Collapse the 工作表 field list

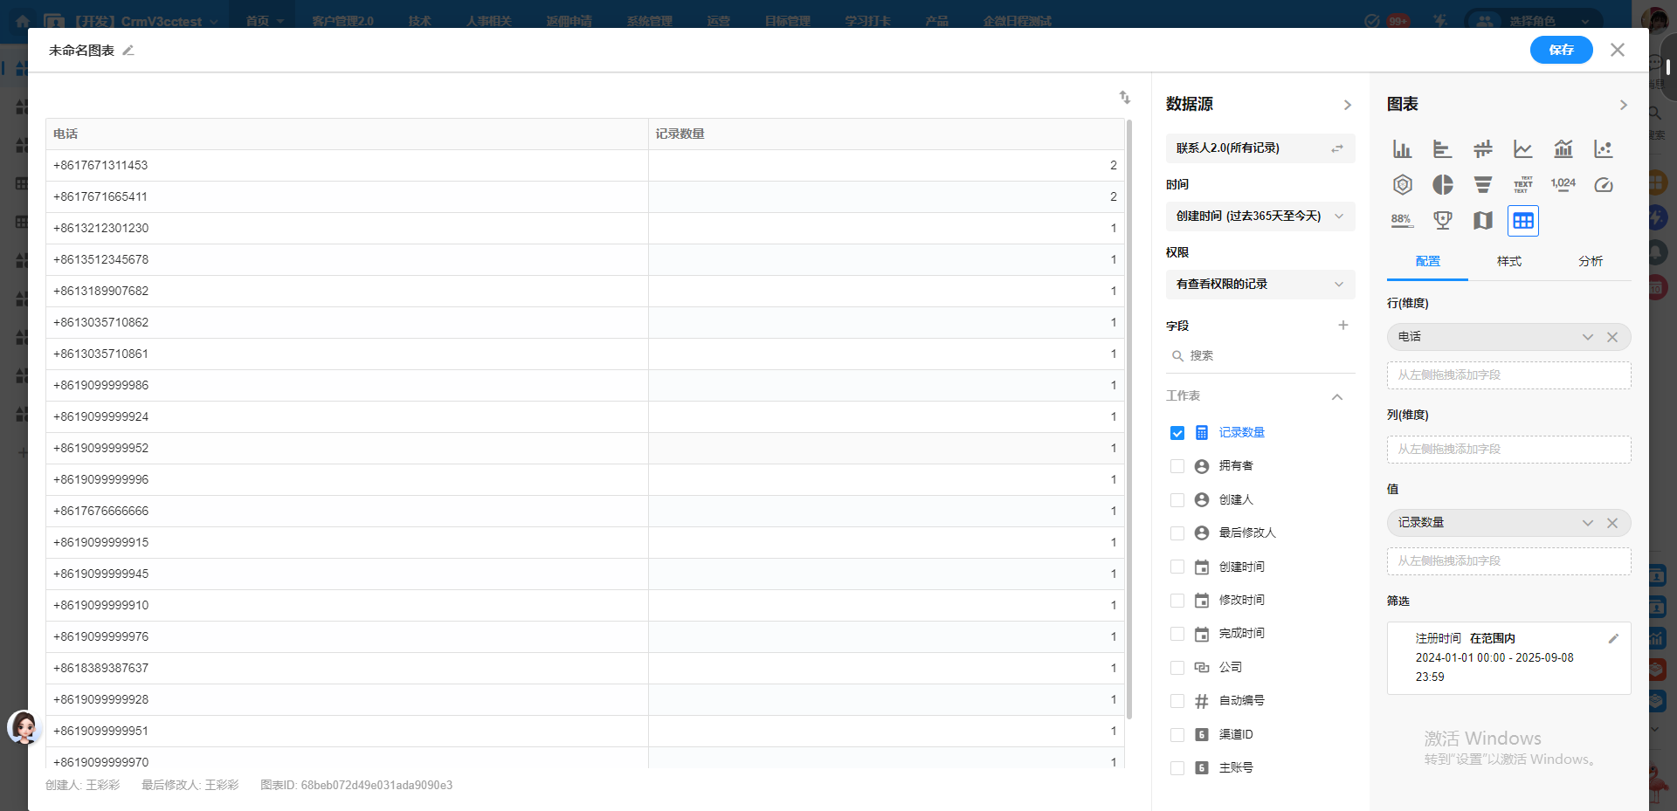click(x=1336, y=396)
